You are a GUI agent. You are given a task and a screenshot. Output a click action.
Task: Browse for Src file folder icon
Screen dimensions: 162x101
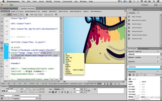pyautogui.click(x=44, y=89)
